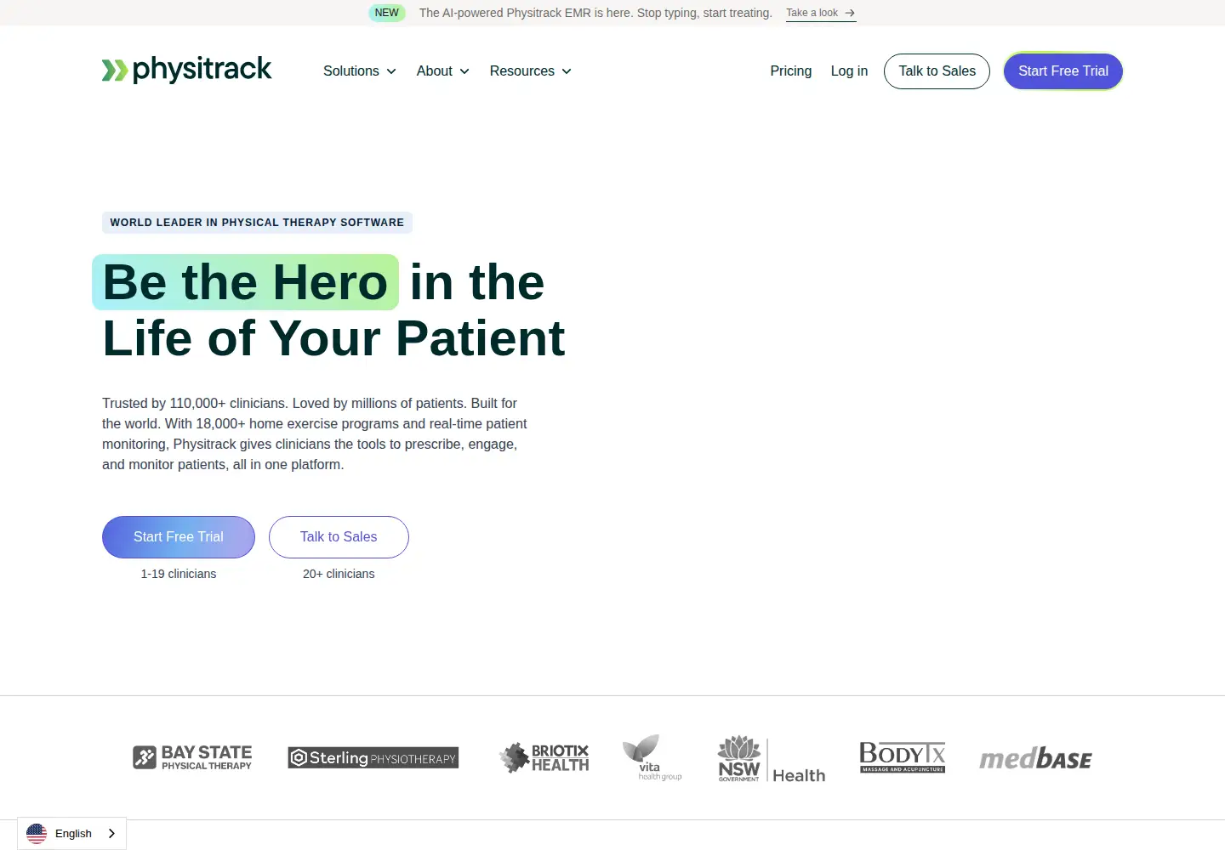The height and width of the screenshot is (850, 1225).
Task: Click the AI-powered Physitrack EMR banner text
Action: click(x=595, y=13)
